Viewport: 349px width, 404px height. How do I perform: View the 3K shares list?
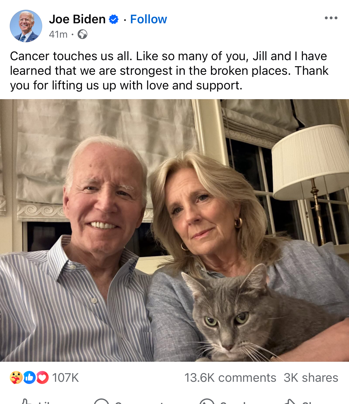311,378
